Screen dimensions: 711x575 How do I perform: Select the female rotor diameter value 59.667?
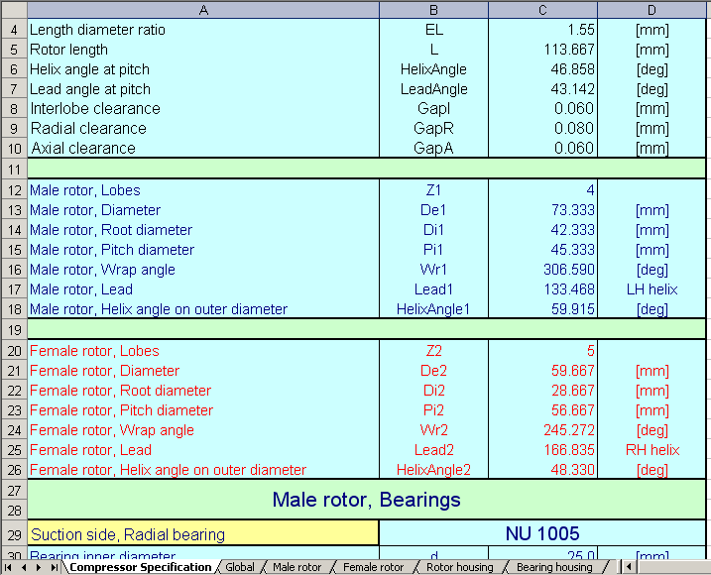pos(542,371)
